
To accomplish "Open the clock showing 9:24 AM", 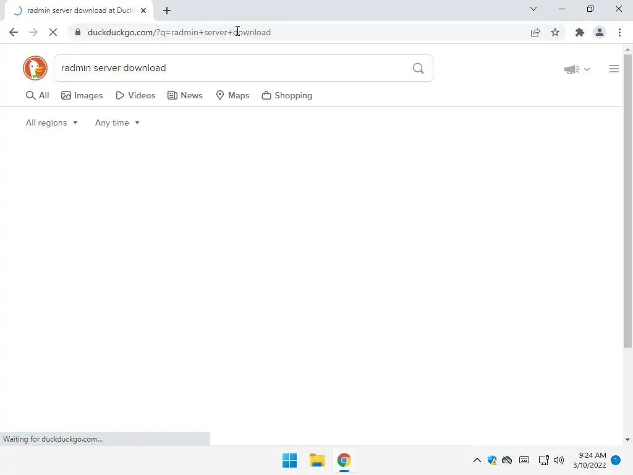I will pyautogui.click(x=589, y=460).
